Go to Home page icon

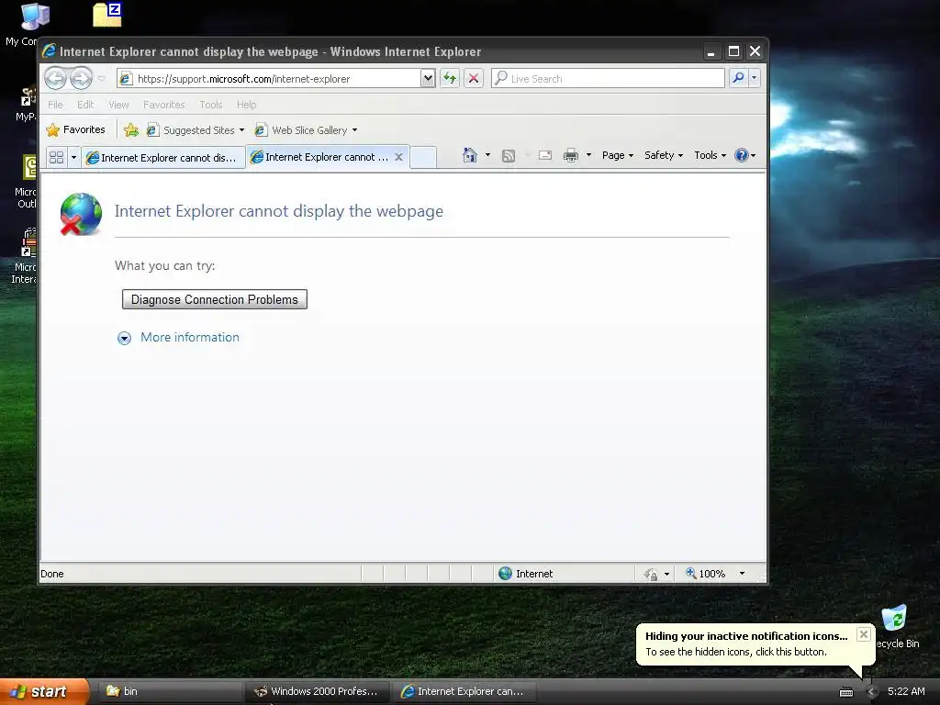[470, 155]
